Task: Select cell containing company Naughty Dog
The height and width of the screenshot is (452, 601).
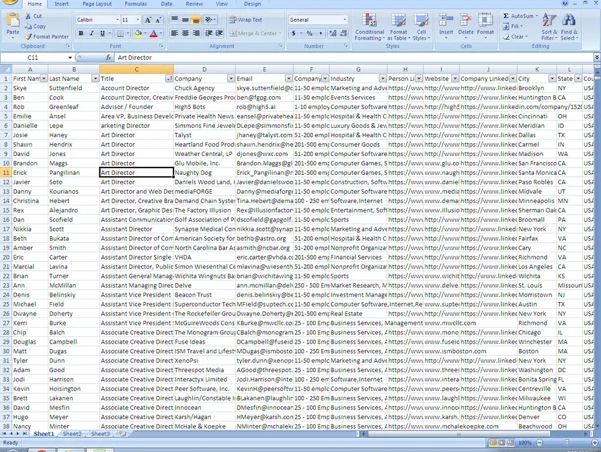Action: pos(204,173)
